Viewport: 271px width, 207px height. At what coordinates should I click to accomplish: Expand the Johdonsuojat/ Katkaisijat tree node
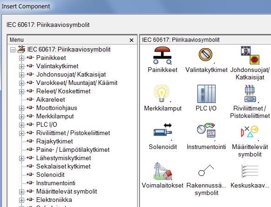tap(21, 75)
